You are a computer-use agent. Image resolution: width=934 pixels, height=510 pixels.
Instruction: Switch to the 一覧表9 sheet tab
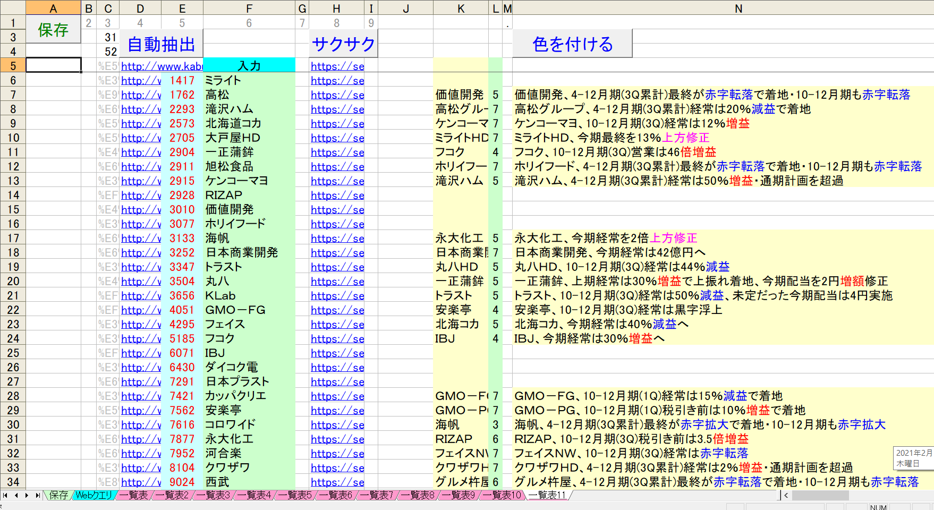(x=460, y=495)
